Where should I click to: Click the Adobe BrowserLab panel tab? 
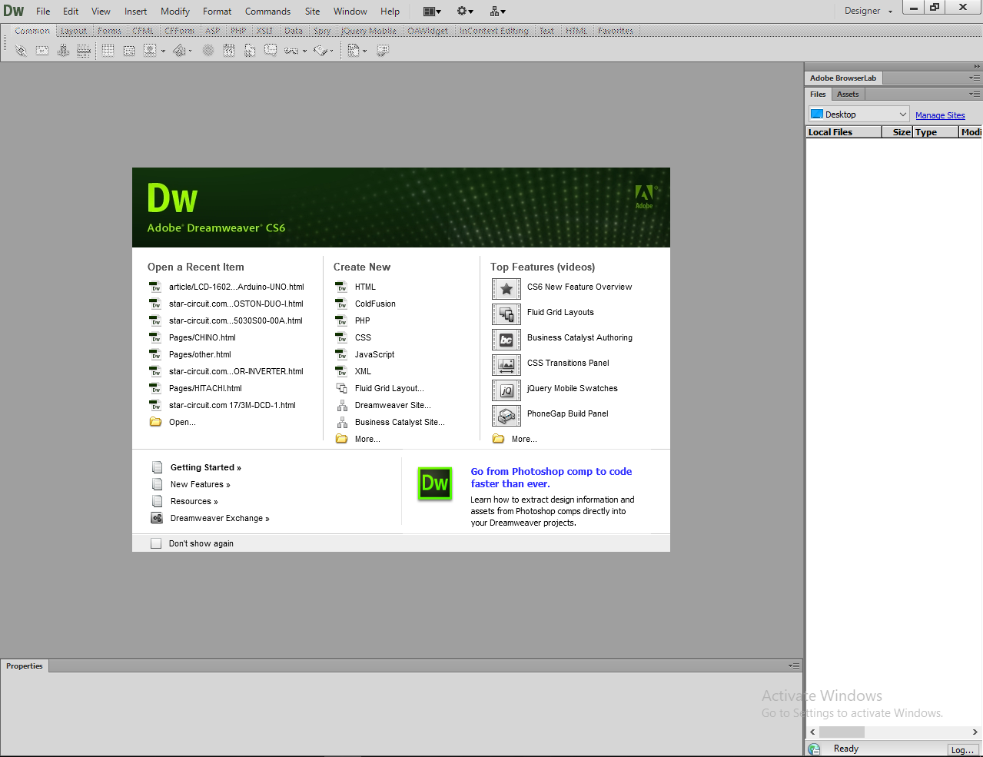pyautogui.click(x=843, y=78)
